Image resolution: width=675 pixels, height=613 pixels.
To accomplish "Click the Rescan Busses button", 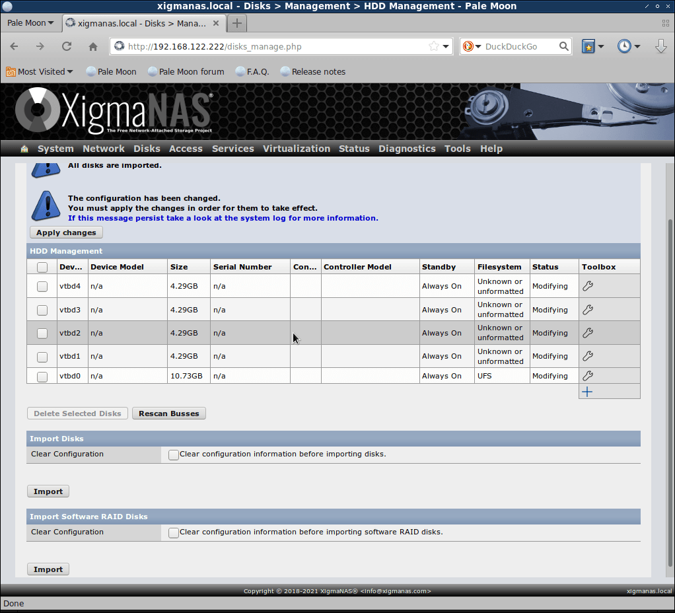I will click(x=169, y=414).
